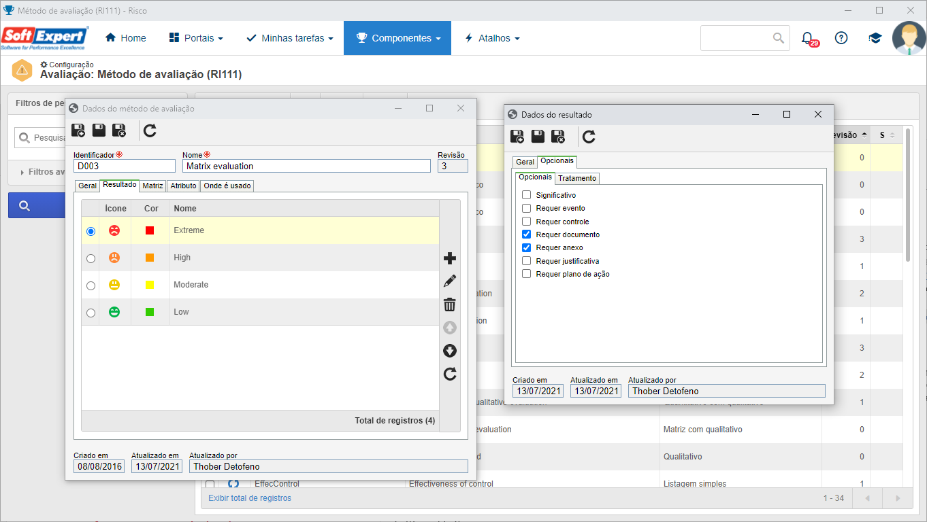Click save icon in method evaluation dialog

click(x=99, y=130)
